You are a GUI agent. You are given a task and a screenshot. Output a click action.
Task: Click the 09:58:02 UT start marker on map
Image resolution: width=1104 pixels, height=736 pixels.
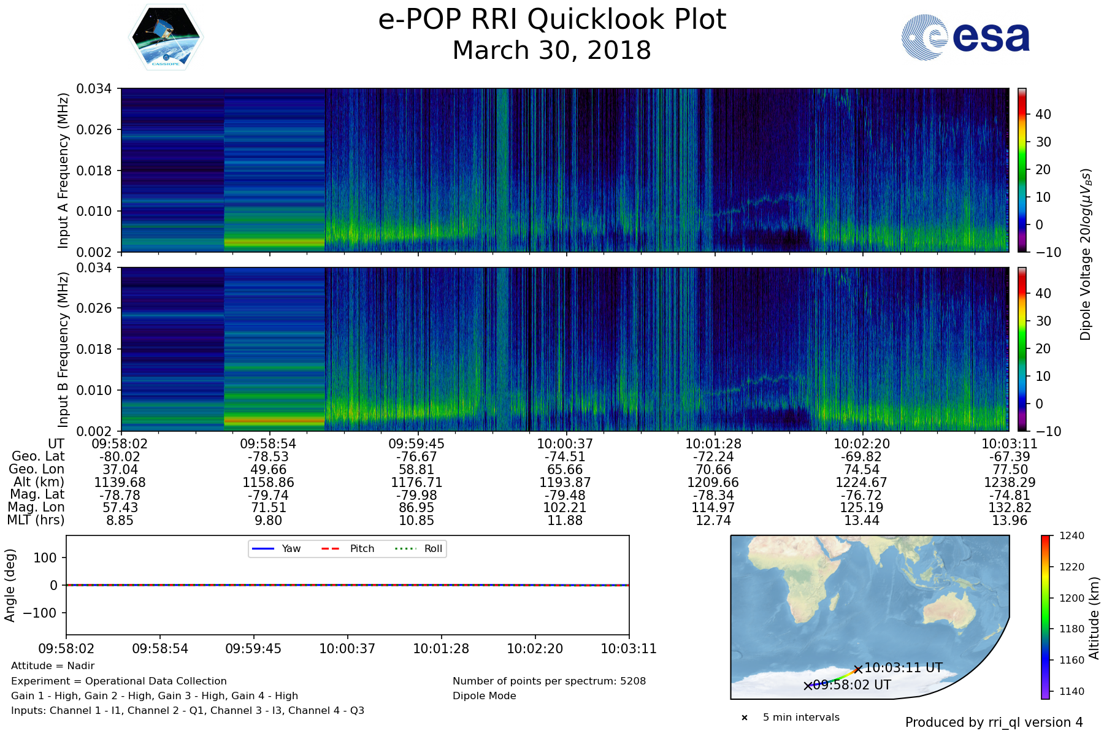coord(808,686)
